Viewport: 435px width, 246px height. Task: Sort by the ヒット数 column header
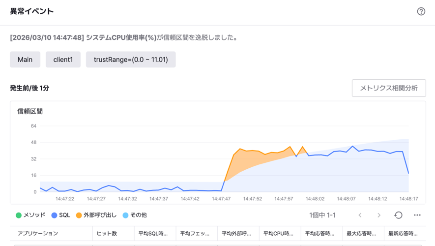pyautogui.click(x=107, y=233)
